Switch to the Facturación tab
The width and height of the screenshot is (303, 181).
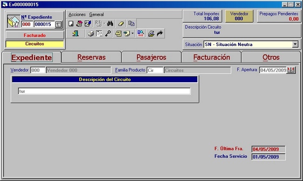click(x=212, y=58)
